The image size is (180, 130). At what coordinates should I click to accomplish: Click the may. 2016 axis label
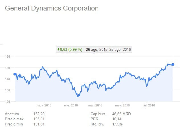pyautogui.click(x=121, y=105)
